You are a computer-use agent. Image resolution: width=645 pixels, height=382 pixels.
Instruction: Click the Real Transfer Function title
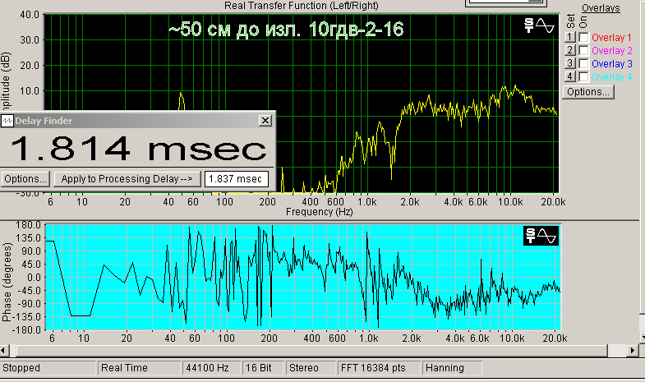coord(301,6)
